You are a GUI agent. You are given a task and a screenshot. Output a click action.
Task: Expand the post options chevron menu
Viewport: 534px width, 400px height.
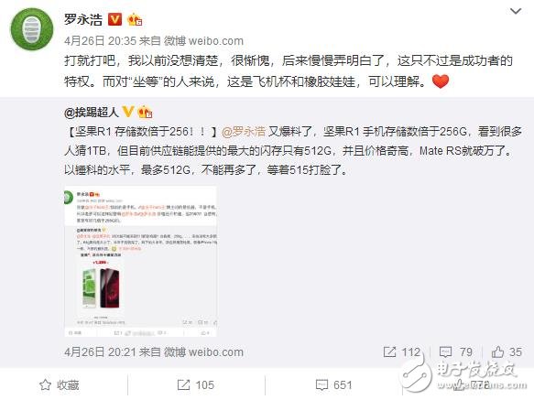pyautogui.click(x=516, y=12)
